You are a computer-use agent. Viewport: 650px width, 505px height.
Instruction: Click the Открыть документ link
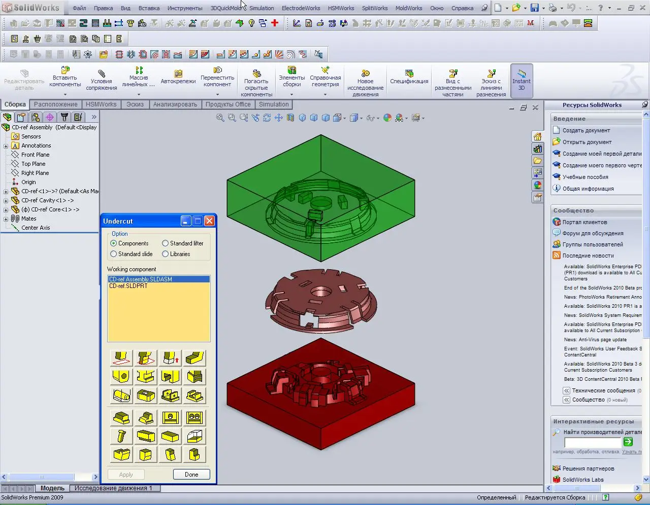point(587,142)
